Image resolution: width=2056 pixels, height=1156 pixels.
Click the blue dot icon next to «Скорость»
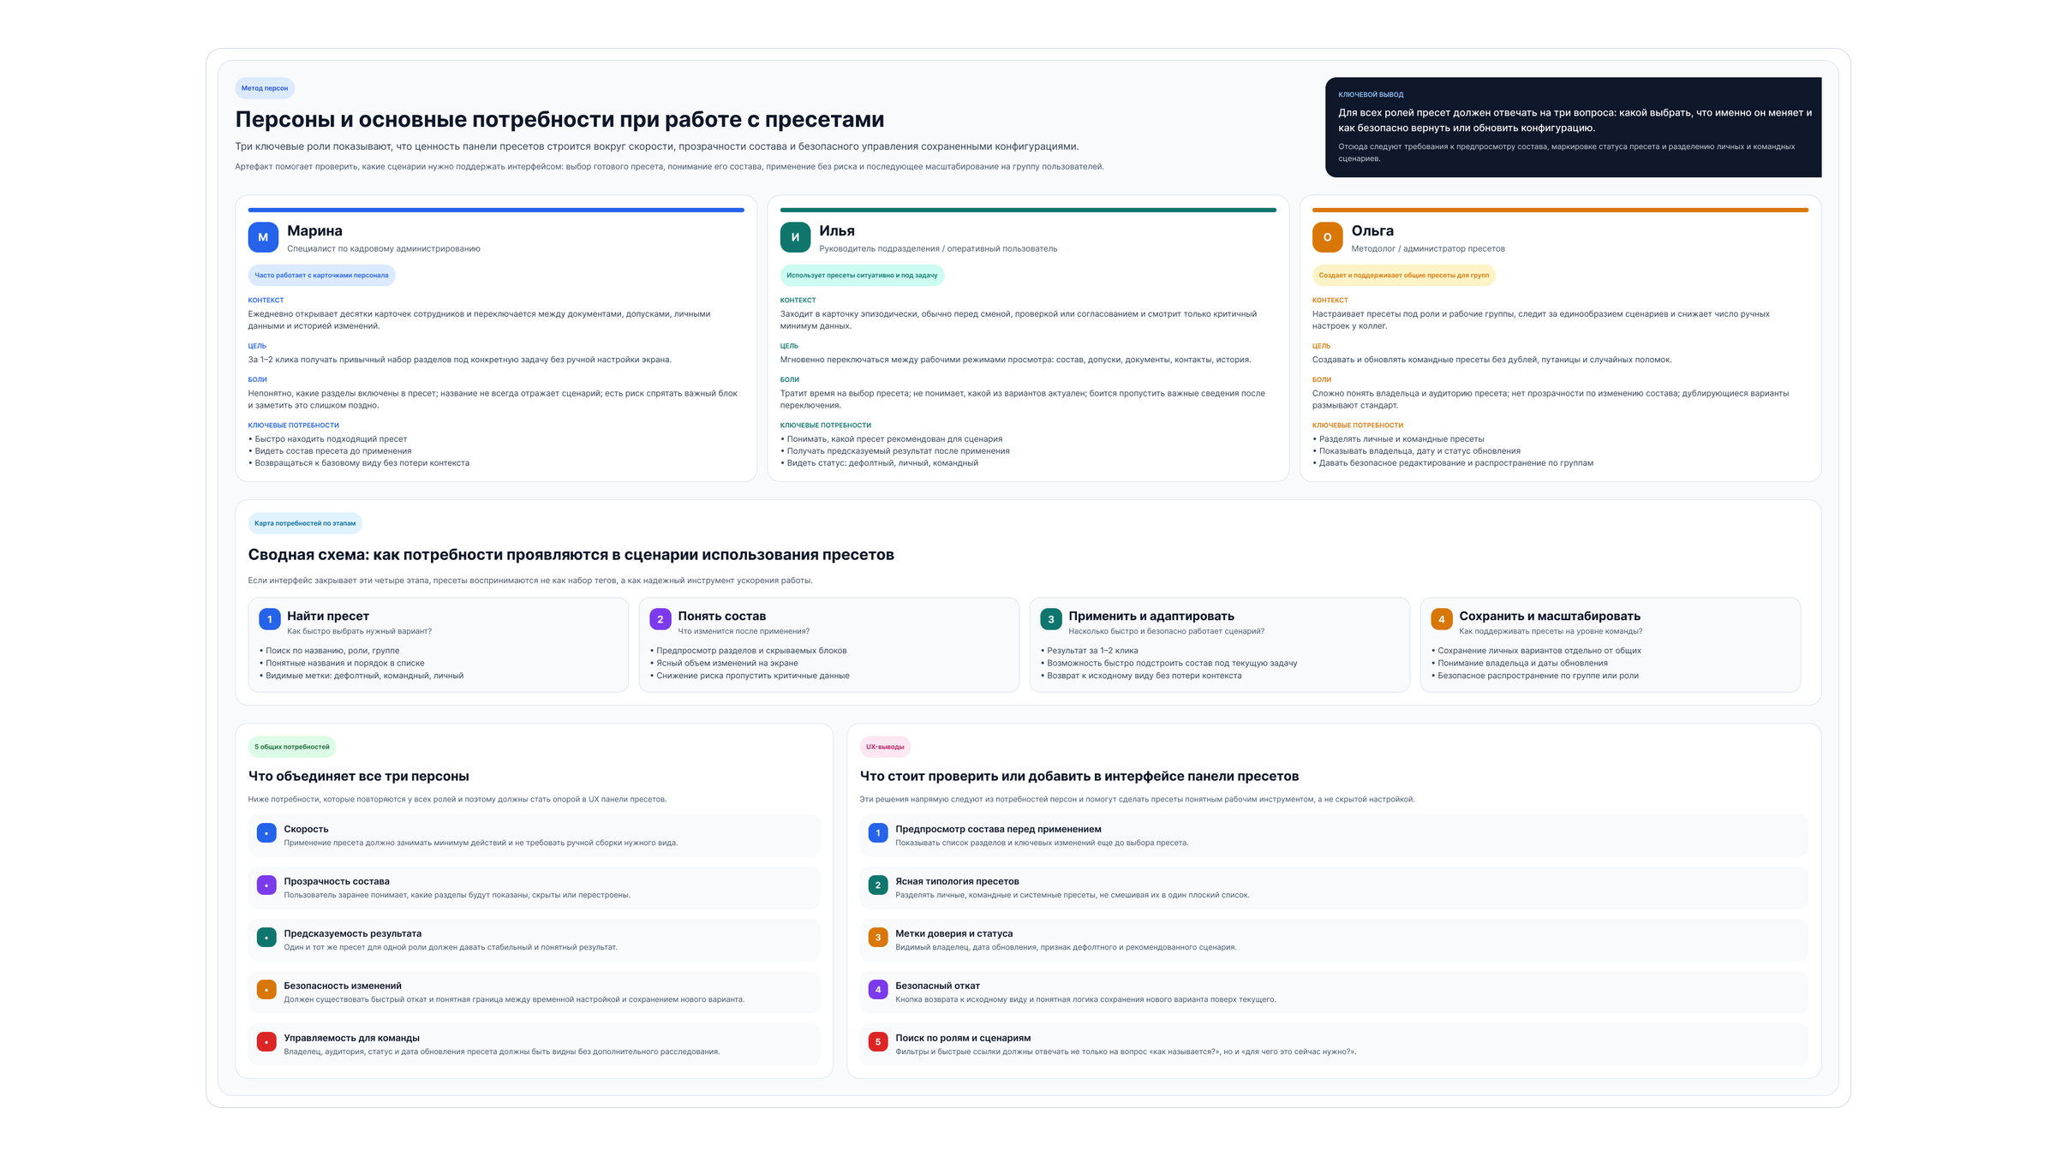266,832
